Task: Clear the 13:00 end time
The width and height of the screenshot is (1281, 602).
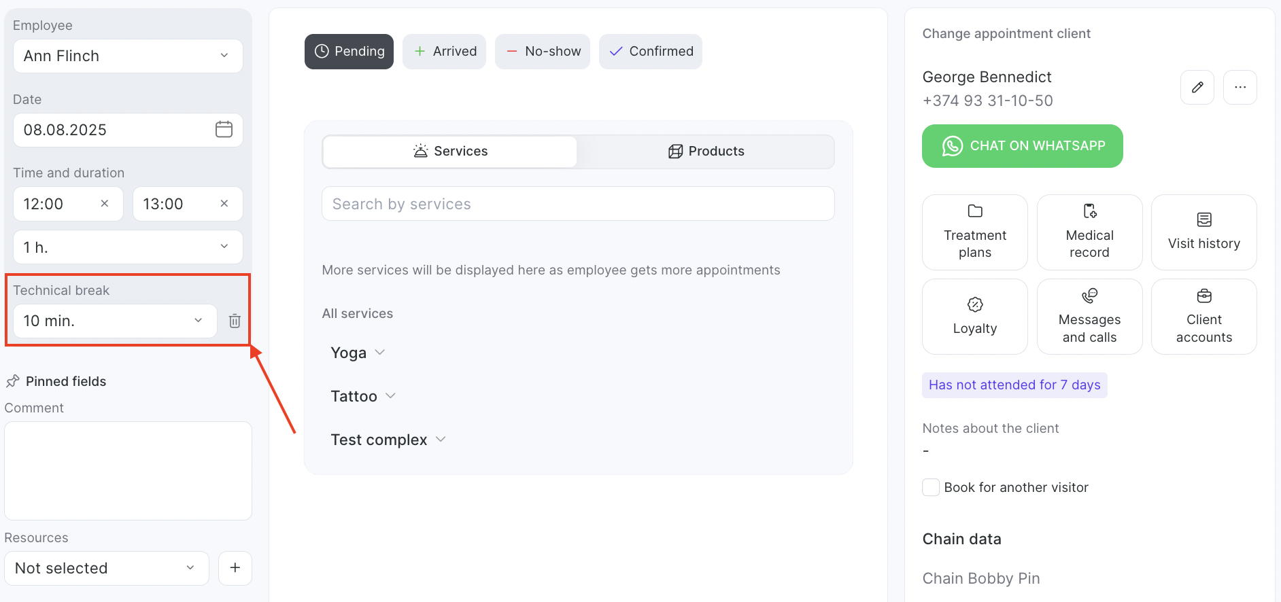Action: (224, 204)
